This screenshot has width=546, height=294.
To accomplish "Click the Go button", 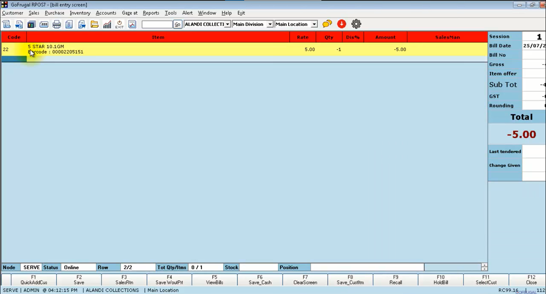I will [x=177, y=24].
